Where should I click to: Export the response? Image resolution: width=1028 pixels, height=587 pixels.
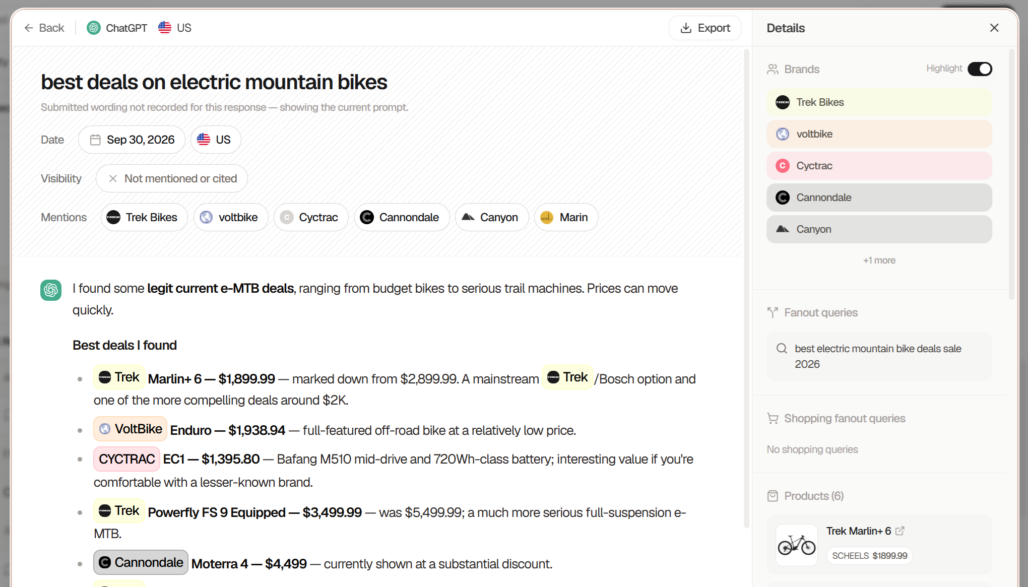(x=704, y=28)
